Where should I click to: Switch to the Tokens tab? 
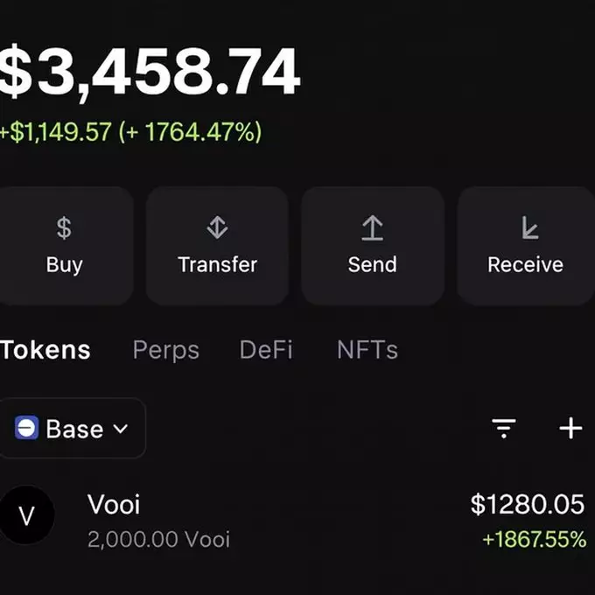(x=45, y=350)
